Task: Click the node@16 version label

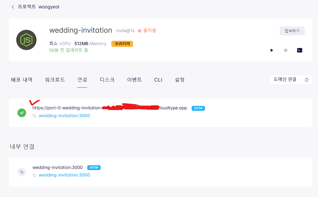Action: click(x=125, y=31)
